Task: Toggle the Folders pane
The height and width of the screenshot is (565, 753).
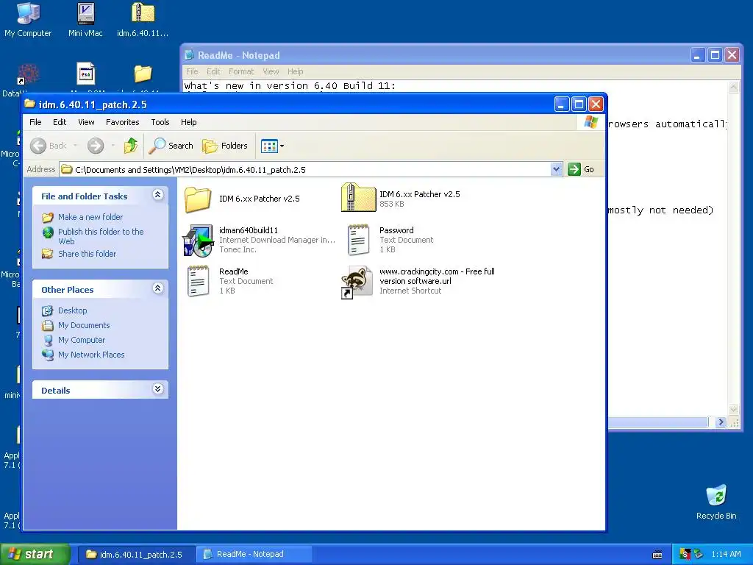Action: pos(225,146)
